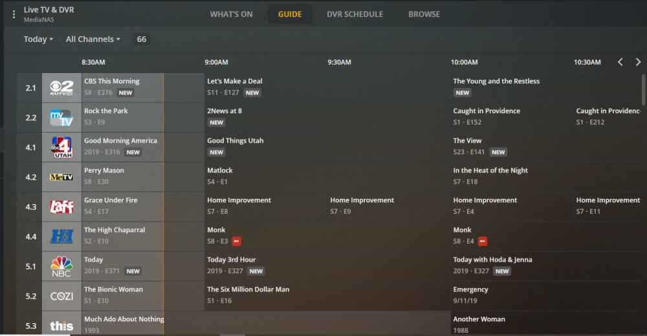Open 2News at 8 listing
Image resolution: width=647 pixels, height=336 pixels.
pyautogui.click(x=327, y=118)
